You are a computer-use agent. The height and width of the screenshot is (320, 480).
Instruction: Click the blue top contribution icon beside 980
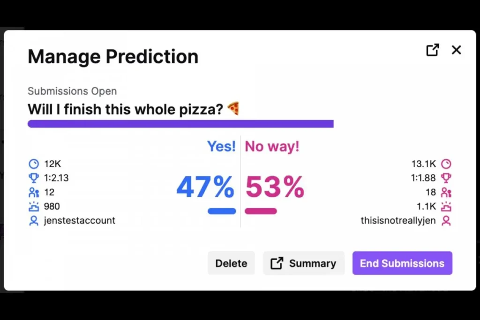tap(34, 206)
